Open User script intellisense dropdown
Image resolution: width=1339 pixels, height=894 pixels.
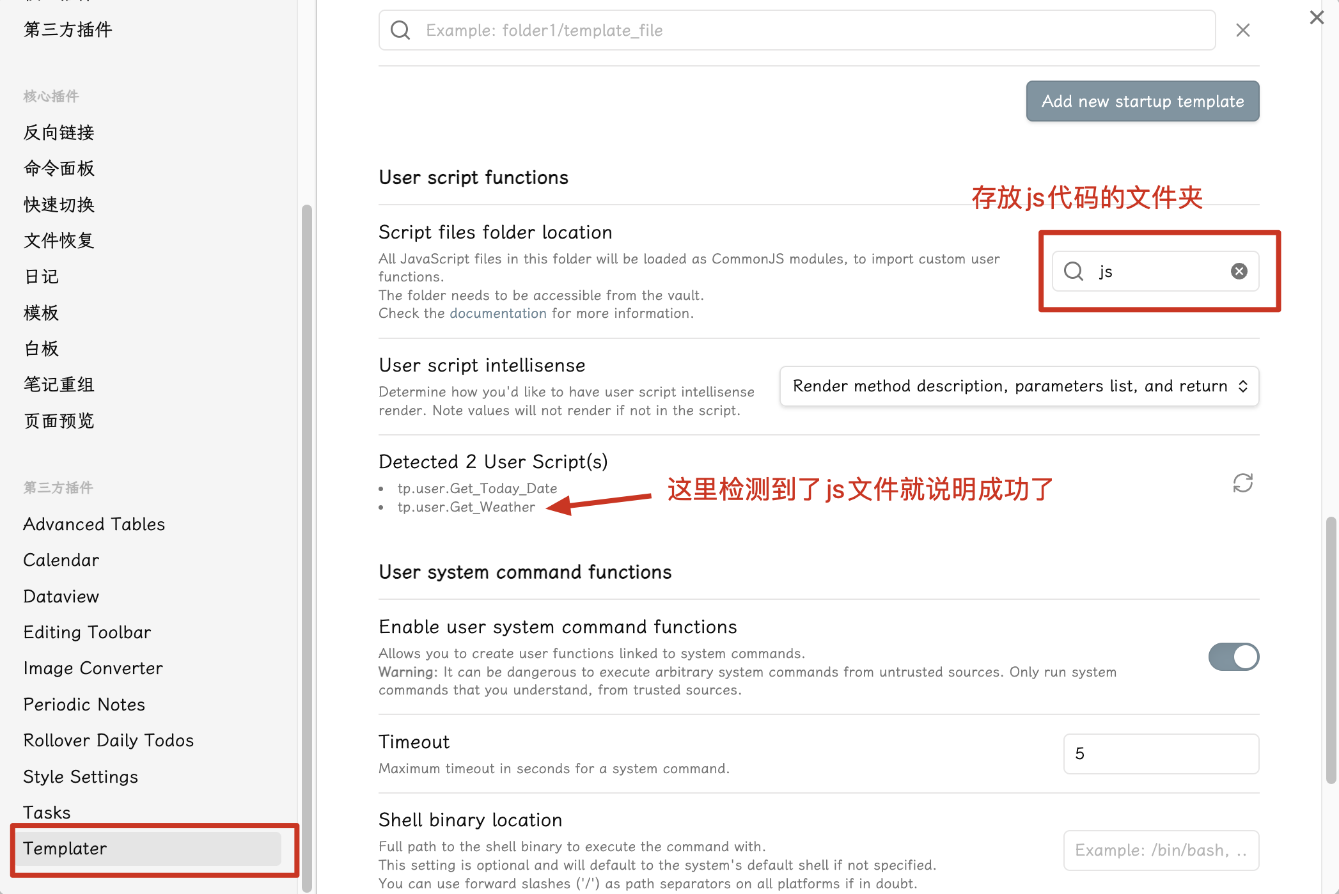pyautogui.click(x=1019, y=386)
